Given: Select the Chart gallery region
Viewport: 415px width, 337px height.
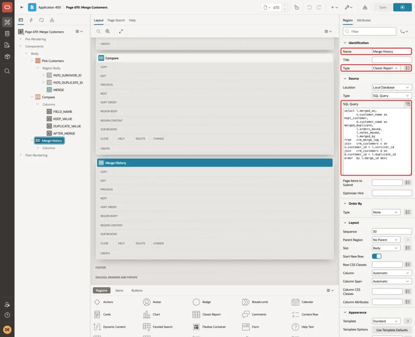Looking at the screenshot, I should tap(152, 314).
